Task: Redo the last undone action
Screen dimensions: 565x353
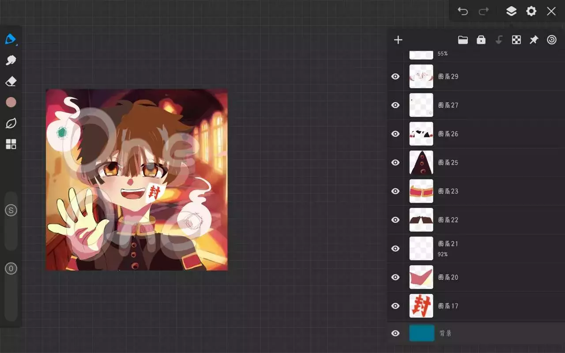Action: pyautogui.click(x=484, y=11)
